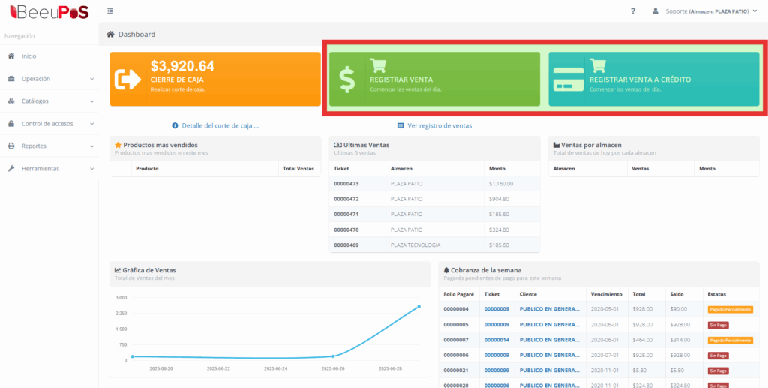768x388 pixels.
Task: Click the Inicio house icon
Action: (x=11, y=56)
